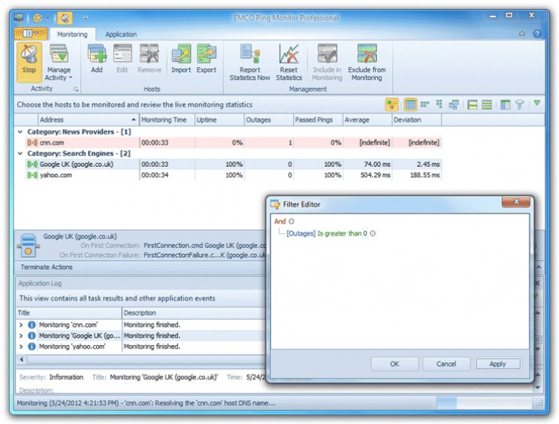Click the help question mark icon
This screenshot has width=559, height=424.
(x=537, y=34)
